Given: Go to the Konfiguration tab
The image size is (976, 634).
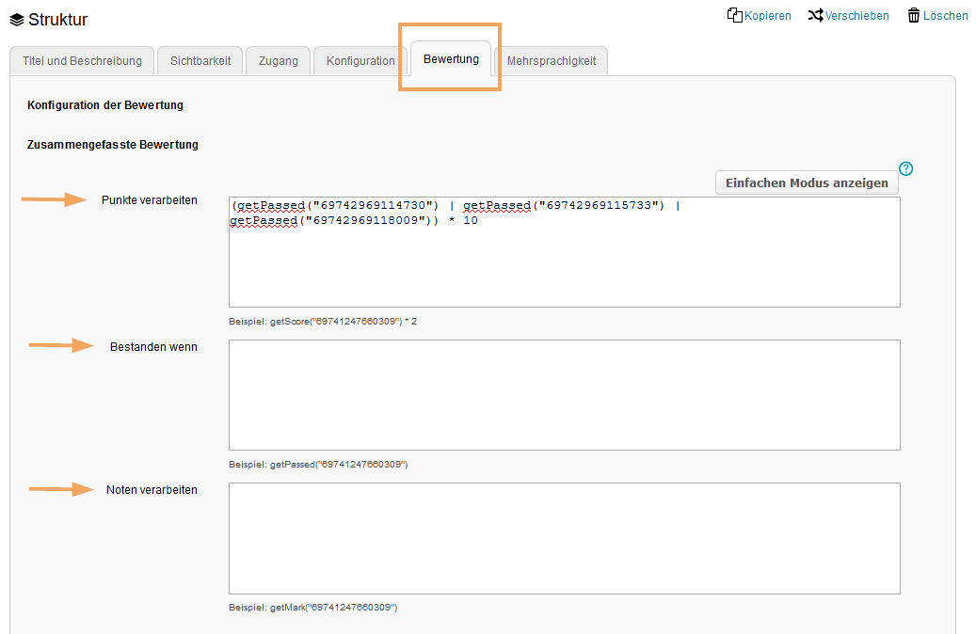Looking at the screenshot, I should (360, 61).
